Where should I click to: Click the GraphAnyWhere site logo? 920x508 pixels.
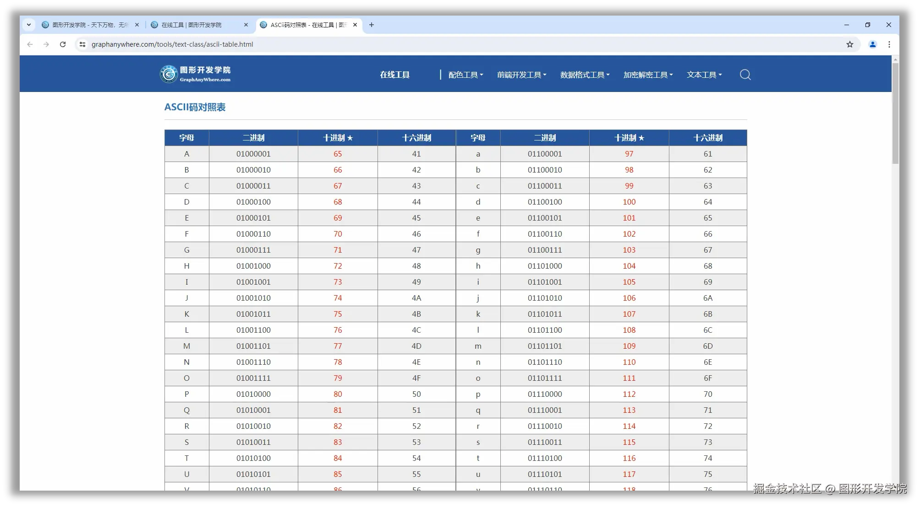196,74
